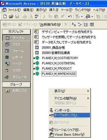107x140 pixels.
Task: Click the グループ header button
Action: [16, 85]
